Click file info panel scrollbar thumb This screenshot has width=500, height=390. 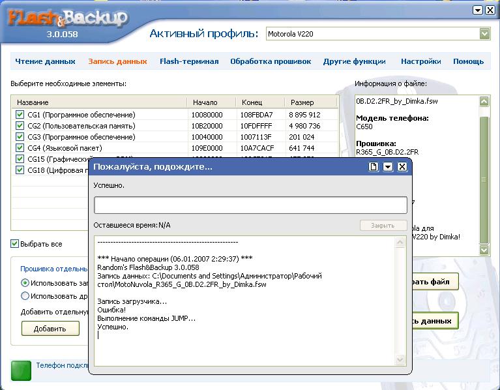484,180
